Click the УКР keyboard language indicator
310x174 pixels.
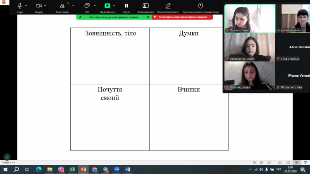pos(279,169)
